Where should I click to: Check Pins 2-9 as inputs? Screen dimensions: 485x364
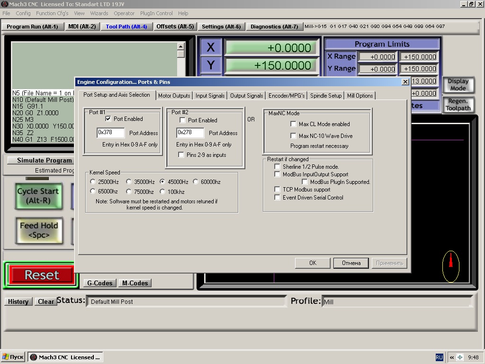[x=181, y=155]
